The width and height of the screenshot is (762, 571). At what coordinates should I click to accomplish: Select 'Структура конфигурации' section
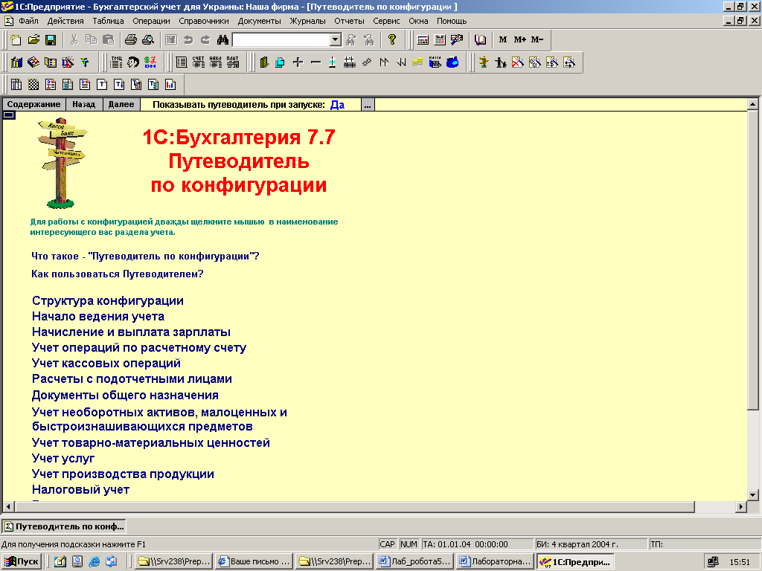(108, 300)
